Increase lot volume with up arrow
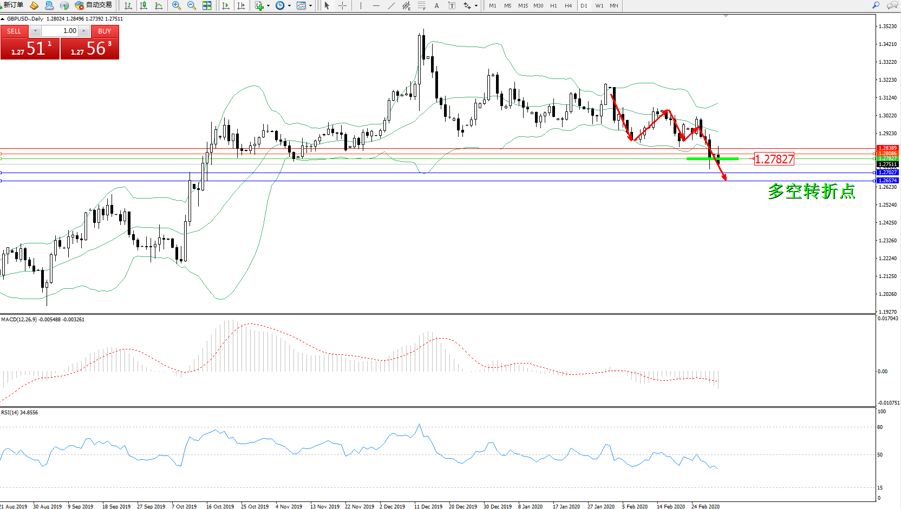This screenshot has width=901, height=509. 84,31
